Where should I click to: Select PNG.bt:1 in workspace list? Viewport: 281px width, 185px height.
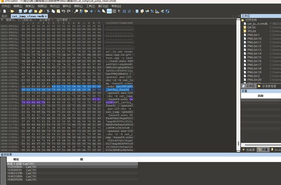tap(254, 35)
